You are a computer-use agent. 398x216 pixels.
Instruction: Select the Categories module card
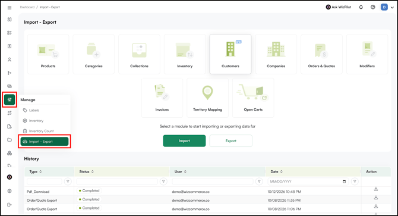coord(94,54)
